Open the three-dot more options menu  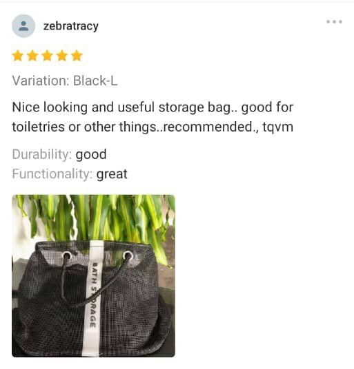[334, 21]
